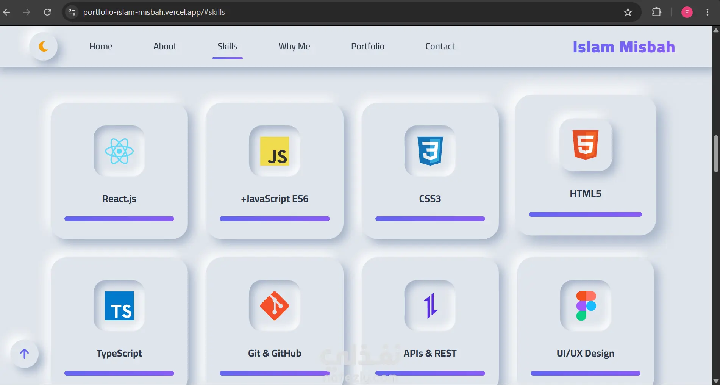The height and width of the screenshot is (385, 720).
Task: Click the React.js skill label
Action: point(119,199)
